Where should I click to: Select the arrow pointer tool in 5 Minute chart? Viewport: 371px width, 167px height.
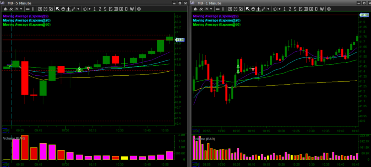(58, 9)
